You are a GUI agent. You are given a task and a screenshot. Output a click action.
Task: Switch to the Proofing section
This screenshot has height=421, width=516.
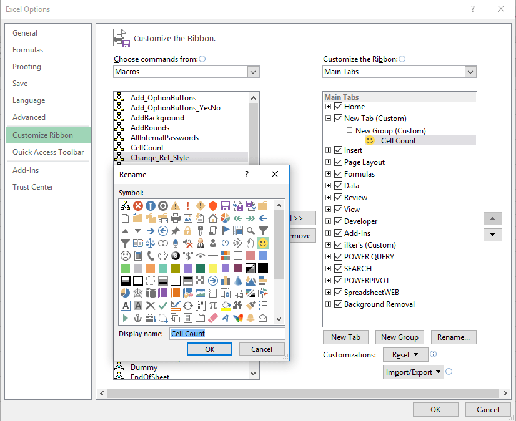tap(27, 67)
